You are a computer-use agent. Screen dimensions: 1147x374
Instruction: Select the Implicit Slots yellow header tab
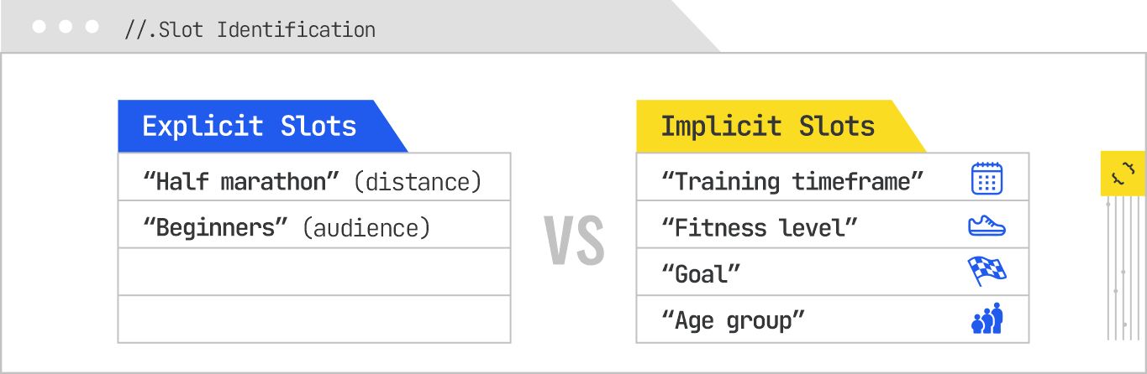768,127
